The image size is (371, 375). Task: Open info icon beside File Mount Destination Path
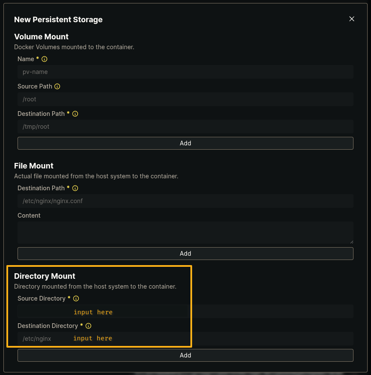(75, 188)
